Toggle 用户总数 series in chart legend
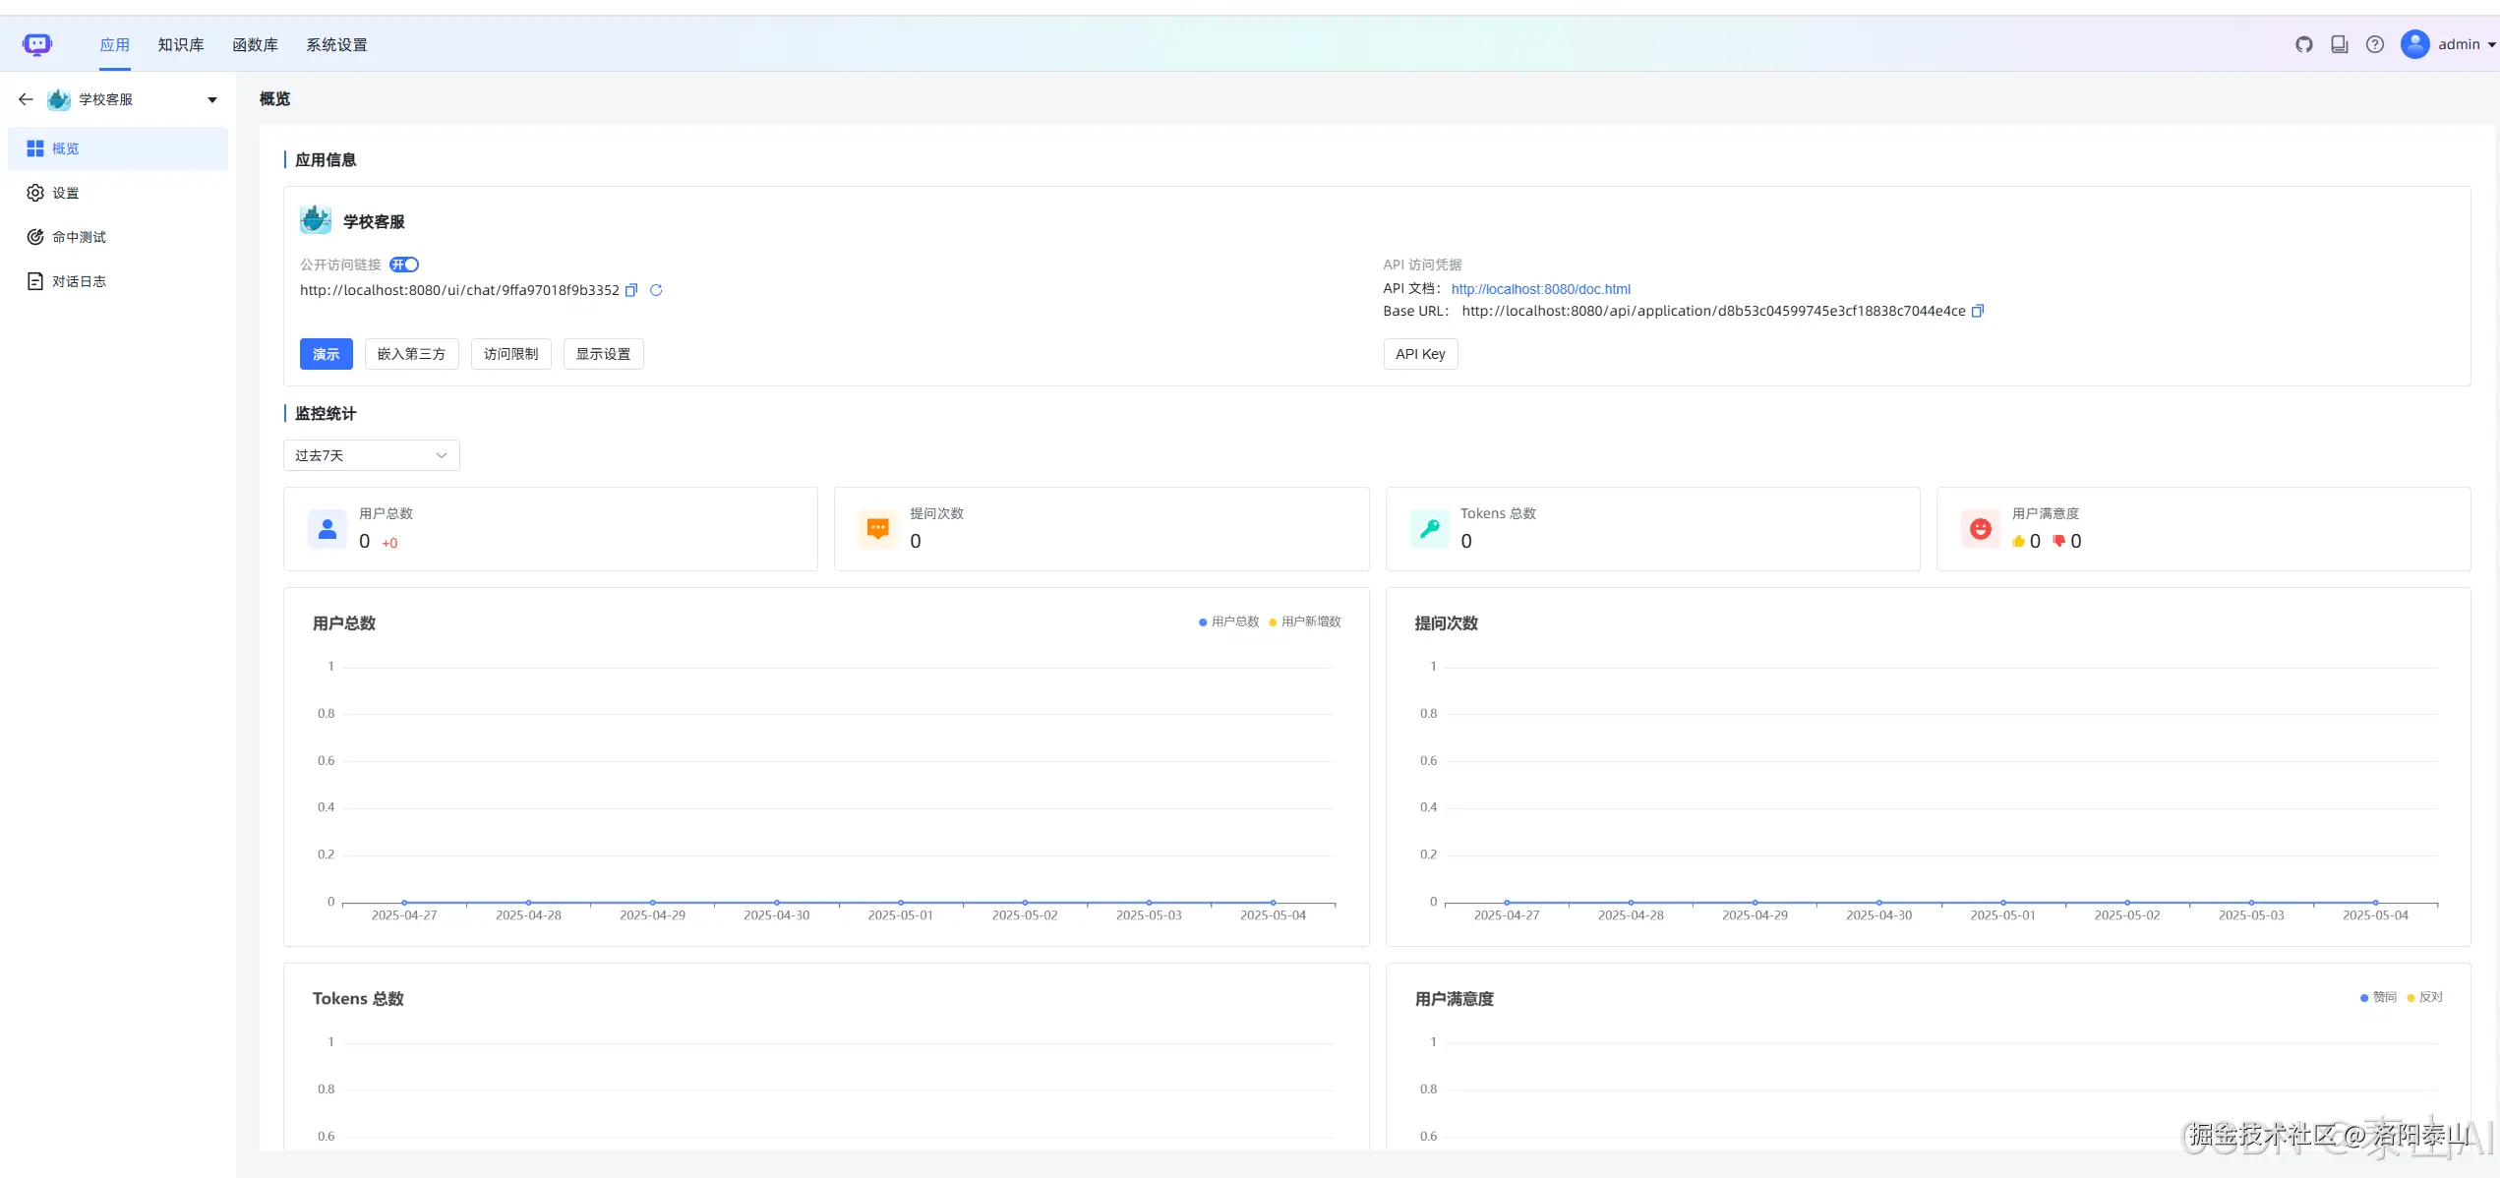Viewport: 2500px width, 1178px height. pyautogui.click(x=1228, y=621)
